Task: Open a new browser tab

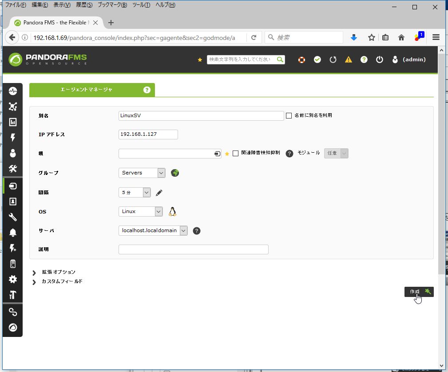Action: 111,23
